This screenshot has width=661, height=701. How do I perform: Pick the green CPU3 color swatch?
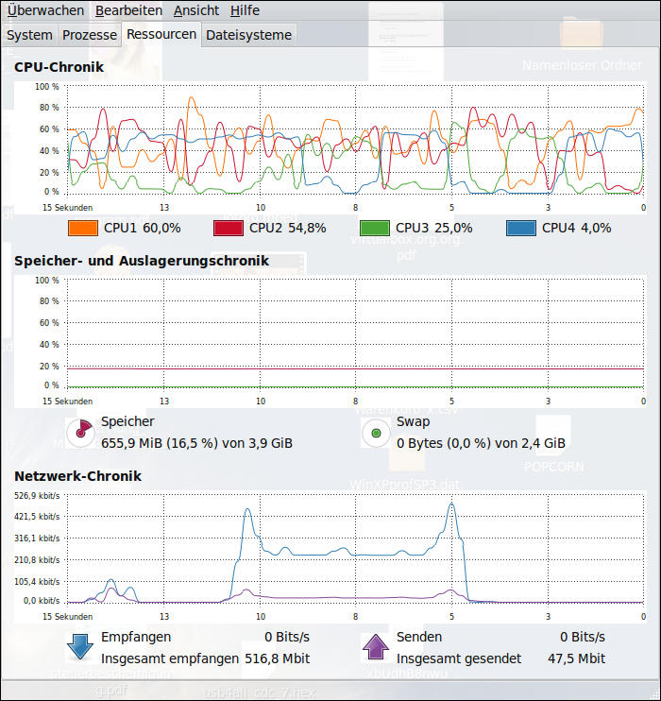pos(376,228)
